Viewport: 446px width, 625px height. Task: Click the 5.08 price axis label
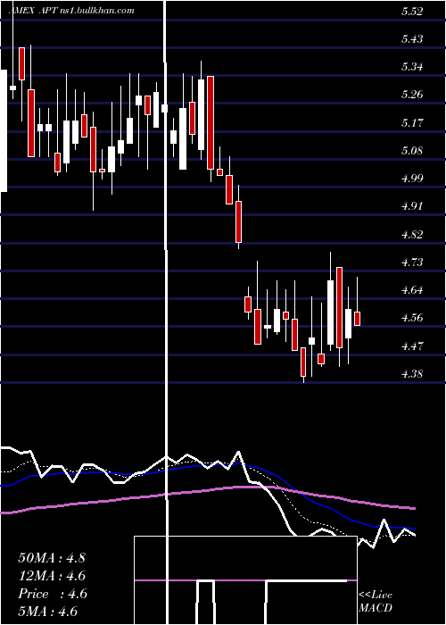tap(412, 151)
